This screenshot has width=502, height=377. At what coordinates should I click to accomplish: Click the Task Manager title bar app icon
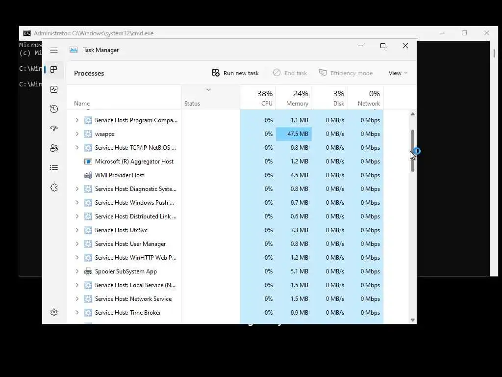point(74,50)
